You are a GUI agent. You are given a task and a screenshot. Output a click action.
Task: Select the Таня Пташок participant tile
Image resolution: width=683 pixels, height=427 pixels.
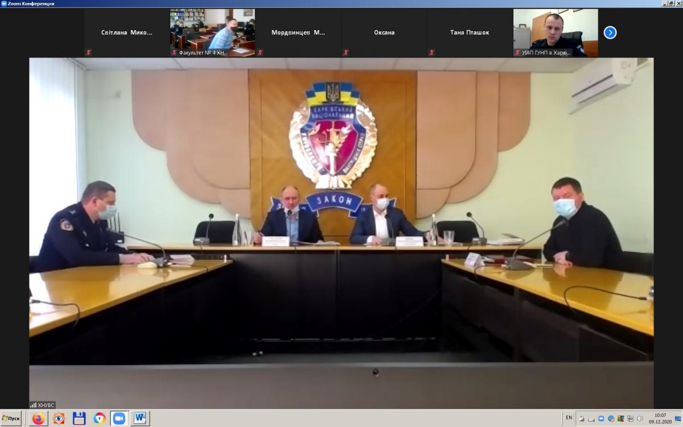(x=470, y=32)
